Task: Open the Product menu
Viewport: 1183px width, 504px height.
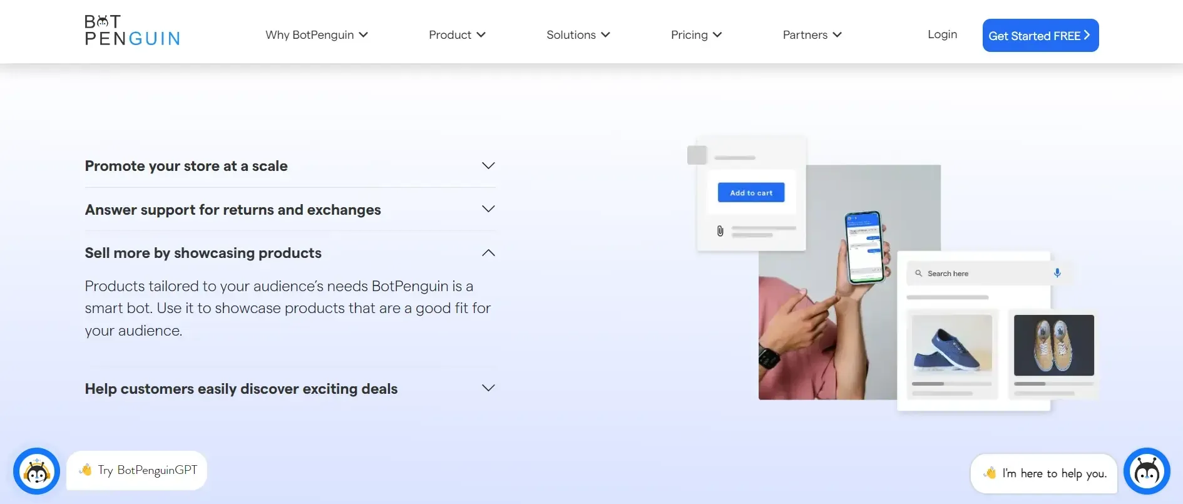Action: 457,35
